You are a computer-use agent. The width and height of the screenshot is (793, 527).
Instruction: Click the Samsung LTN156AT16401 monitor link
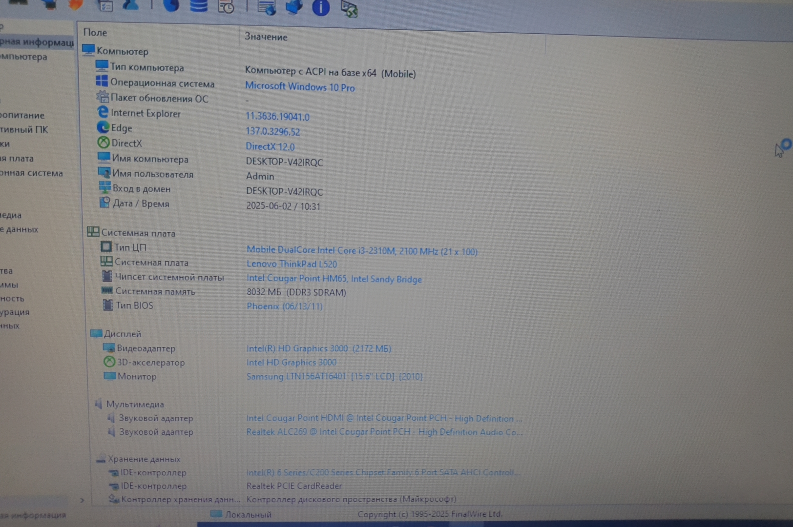coord(334,376)
